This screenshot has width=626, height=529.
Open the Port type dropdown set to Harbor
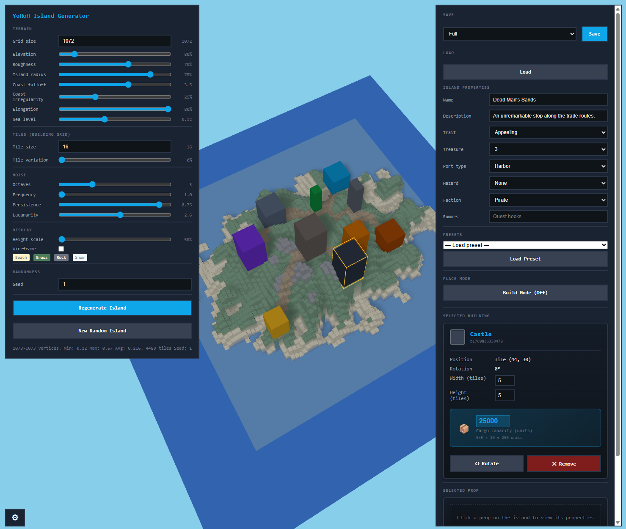coord(548,166)
